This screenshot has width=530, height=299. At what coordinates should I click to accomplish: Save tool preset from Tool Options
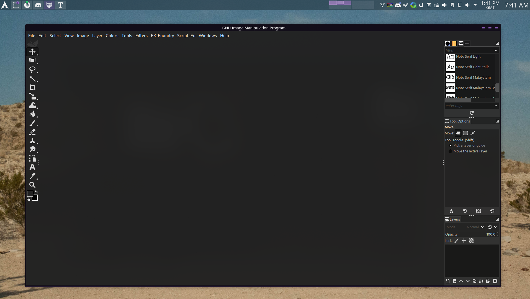pyautogui.click(x=451, y=211)
